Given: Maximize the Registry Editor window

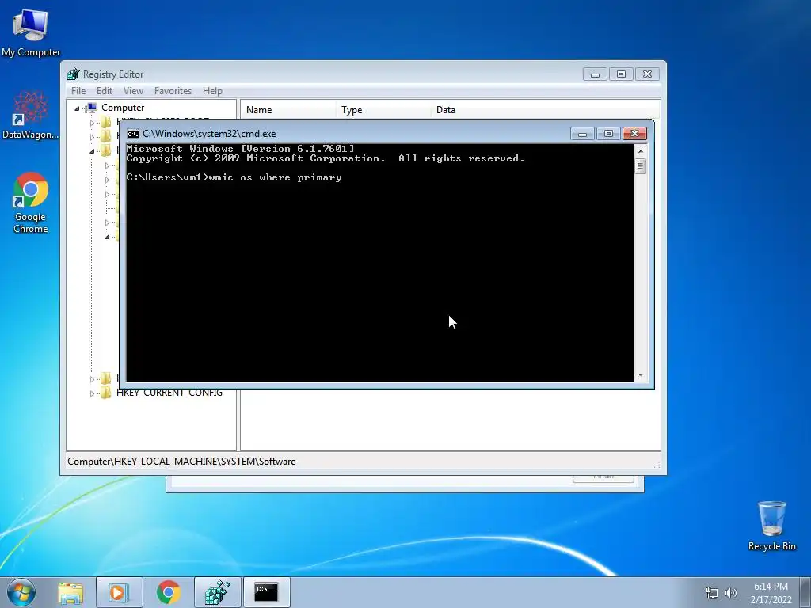Looking at the screenshot, I should [621, 74].
